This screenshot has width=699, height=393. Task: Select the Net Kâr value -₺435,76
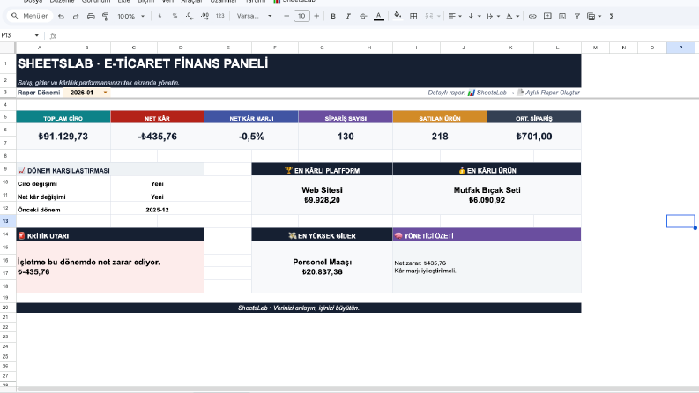158,137
